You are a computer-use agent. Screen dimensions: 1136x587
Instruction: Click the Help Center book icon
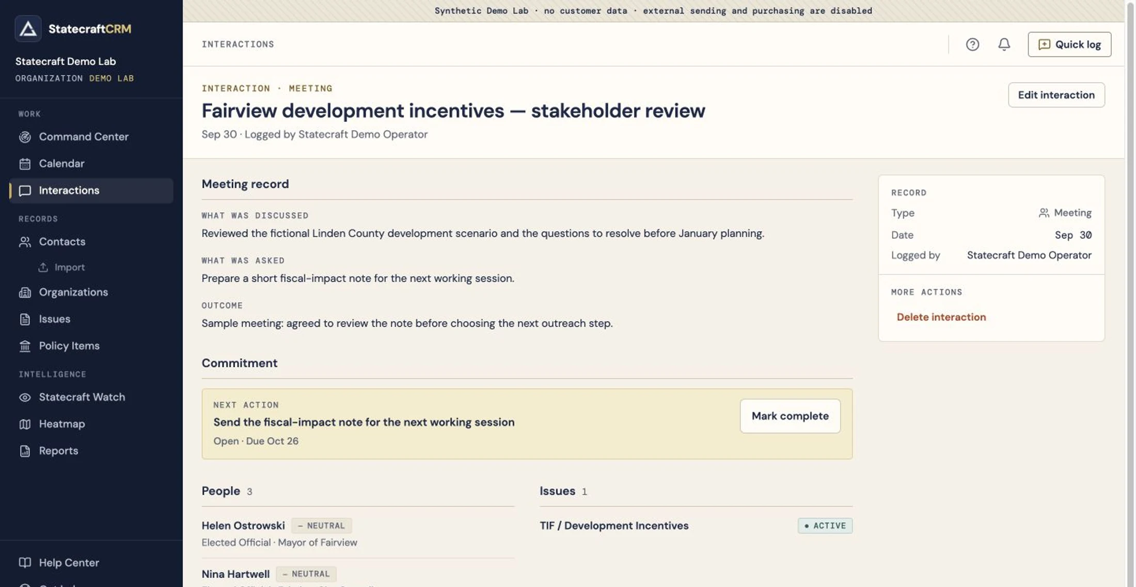[x=25, y=562]
